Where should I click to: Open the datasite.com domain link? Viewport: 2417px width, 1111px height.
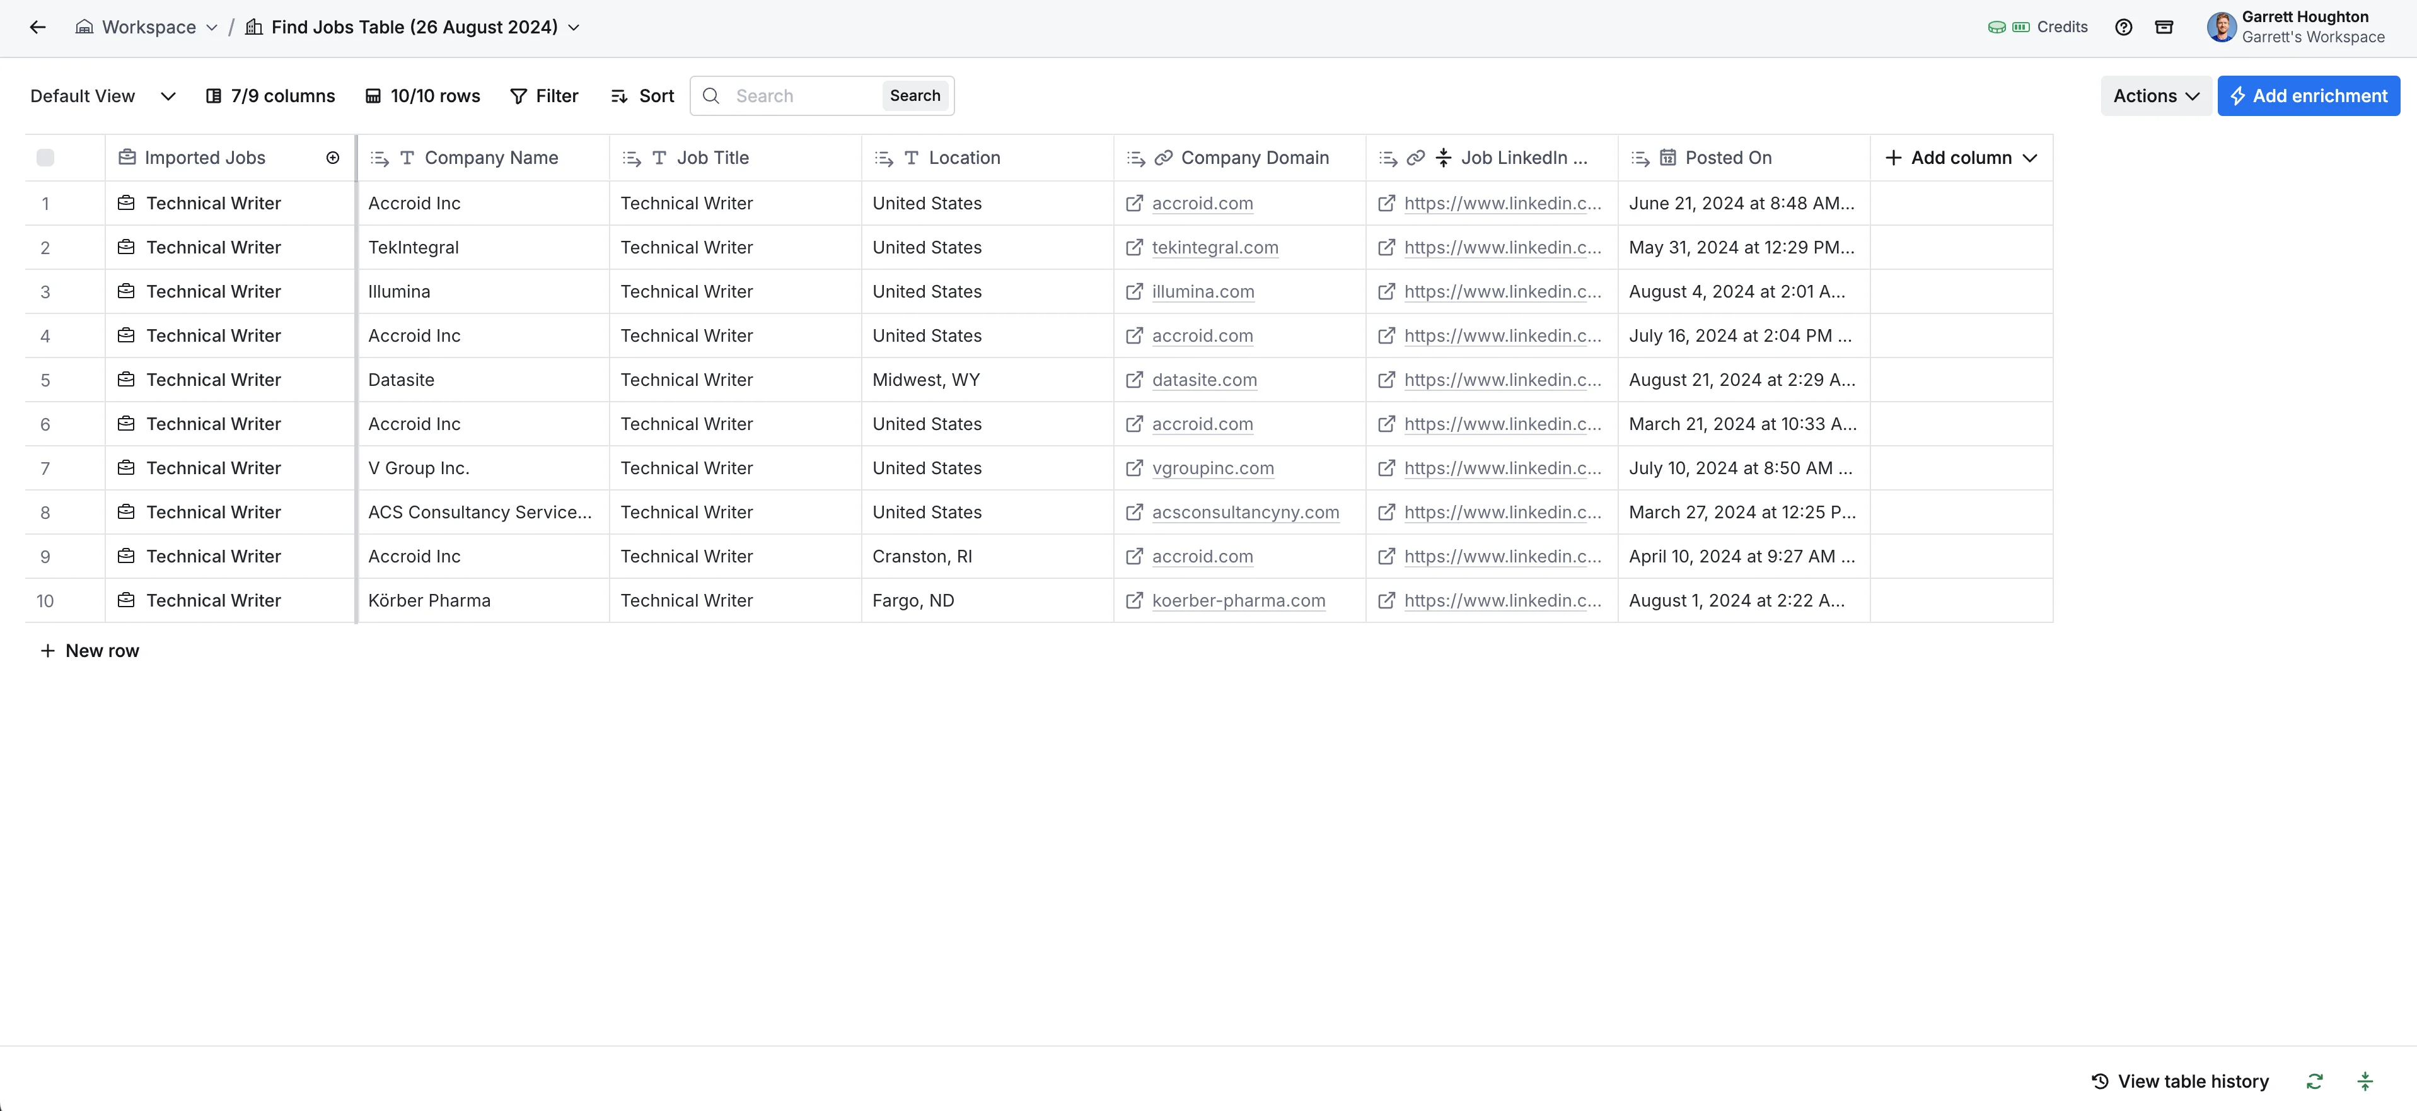1204,380
